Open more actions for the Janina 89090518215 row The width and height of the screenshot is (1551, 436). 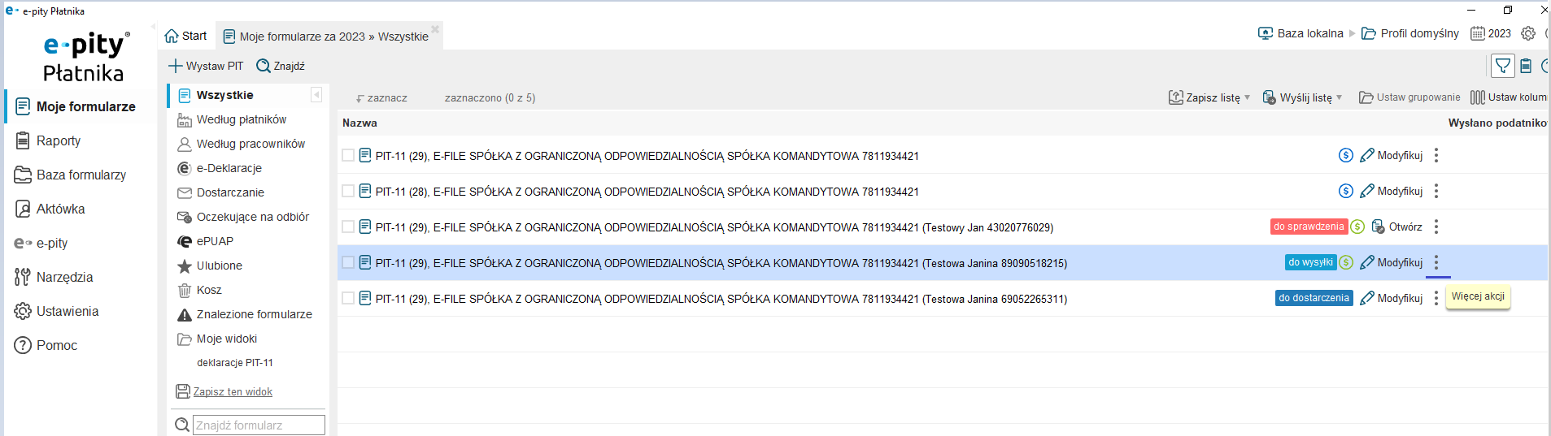pos(1436,262)
